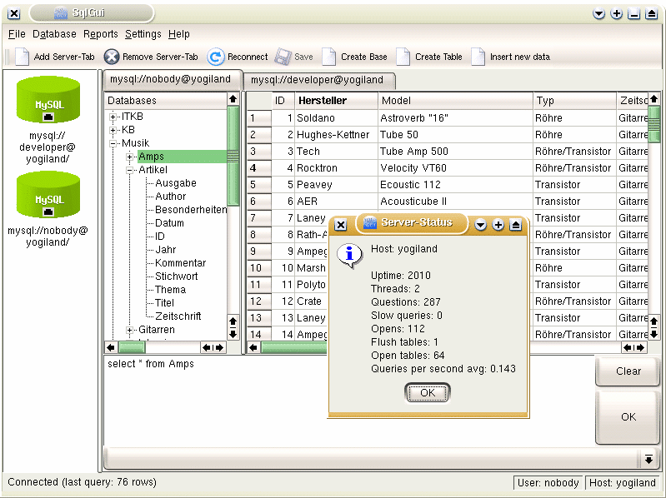Expand the ITKB database node
Screen dimensions: 666x498
113,117
